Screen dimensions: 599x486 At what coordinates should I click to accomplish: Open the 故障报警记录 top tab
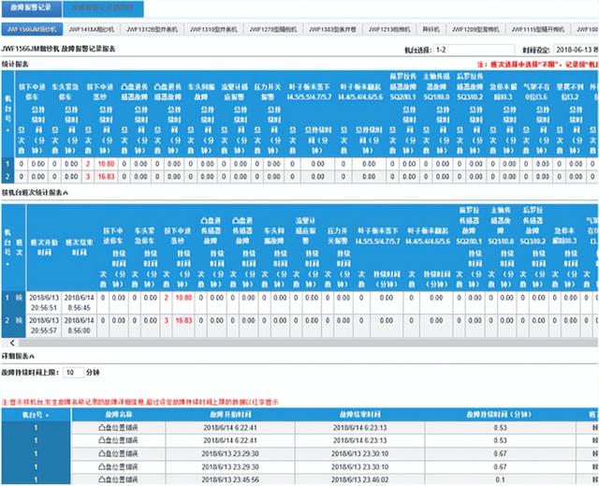tap(31, 8)
